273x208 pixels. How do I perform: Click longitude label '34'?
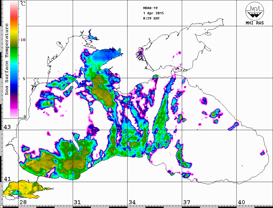(132, 202)
